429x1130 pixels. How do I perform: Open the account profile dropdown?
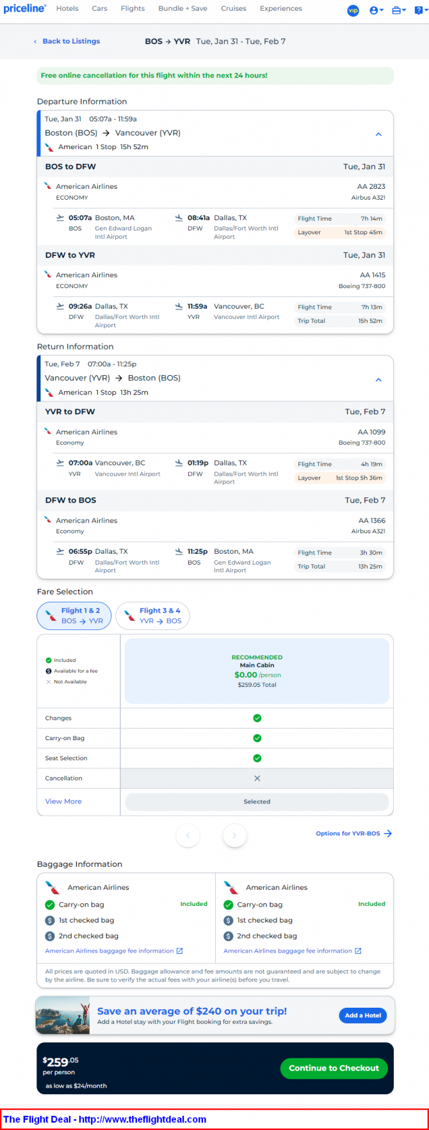pyautogui.click(x=377, y=10)
